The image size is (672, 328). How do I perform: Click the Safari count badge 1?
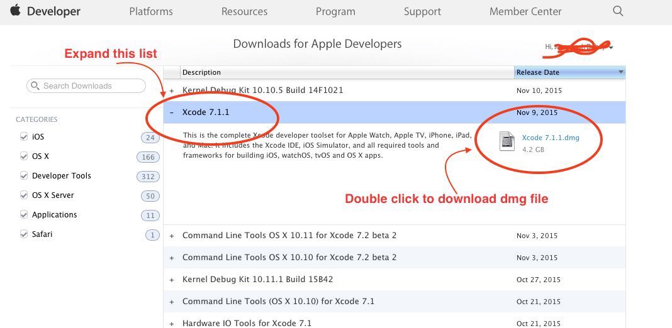point(152,235)
